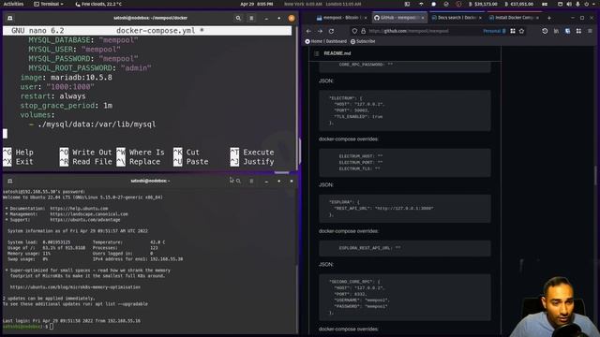
Task: Go back in browser history
Action: point(308,31)
